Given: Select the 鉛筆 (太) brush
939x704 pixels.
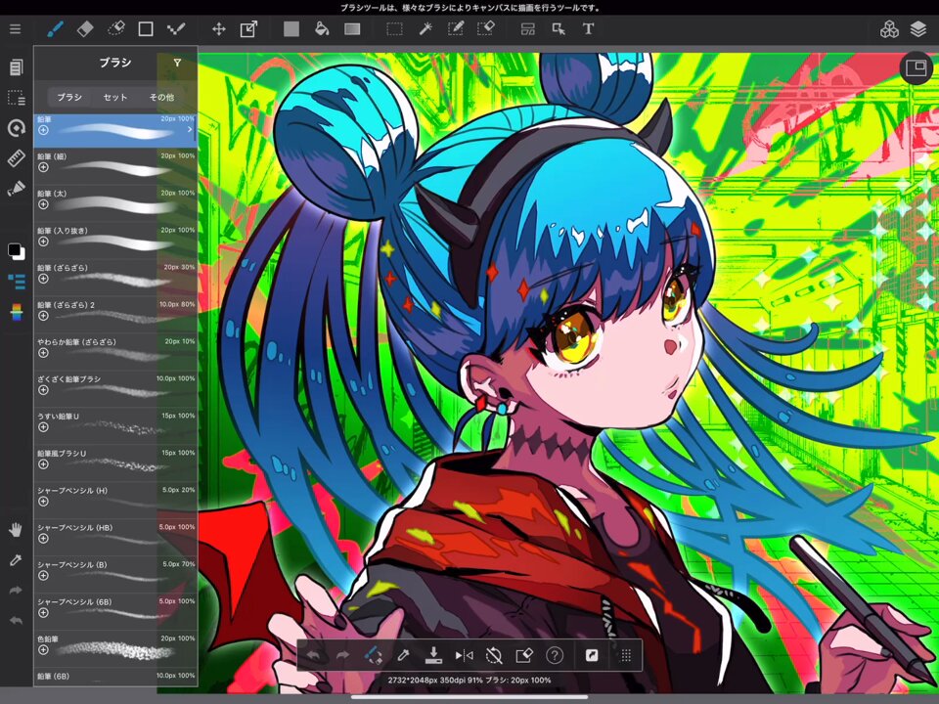Looking at the screenshot, I should point(115,203).
